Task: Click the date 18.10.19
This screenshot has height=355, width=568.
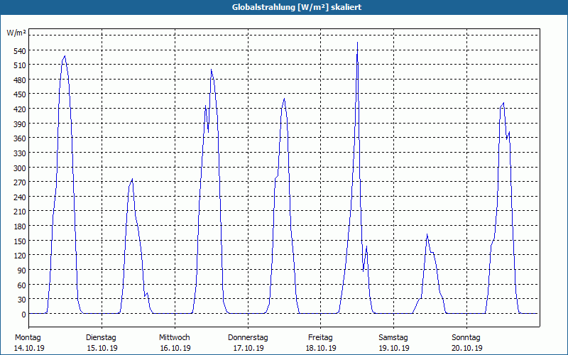Action: pyautogui.click(x=321, y=348)
